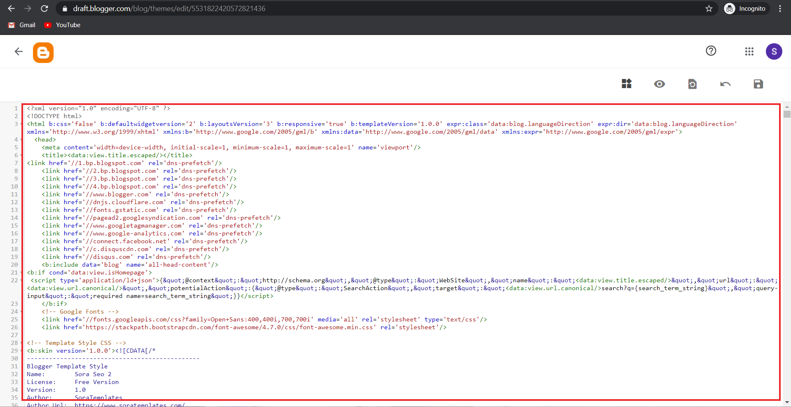791x407 pixels.
Task: Click the font-awesome stylesheet link line
Action: point(244,327)
